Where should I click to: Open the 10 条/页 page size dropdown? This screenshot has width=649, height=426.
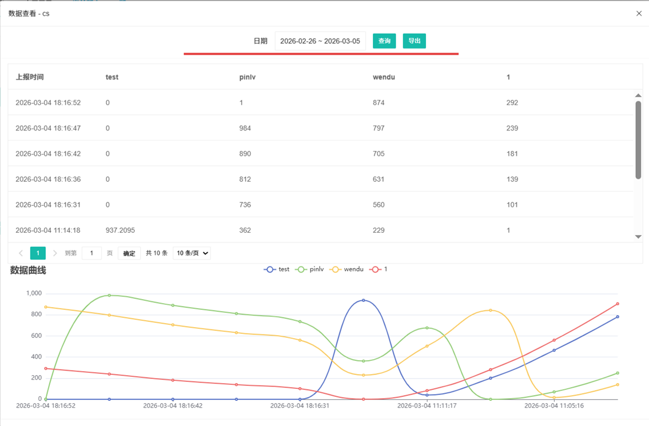click(x=192, y=253)
